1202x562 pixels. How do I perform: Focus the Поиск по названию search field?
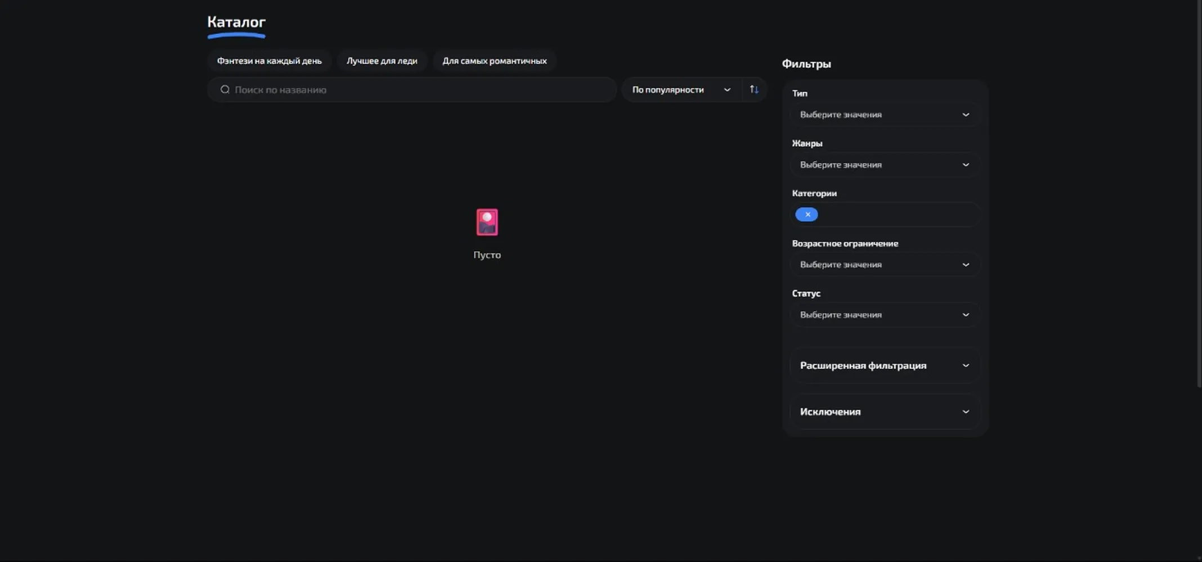click(412, 89)
